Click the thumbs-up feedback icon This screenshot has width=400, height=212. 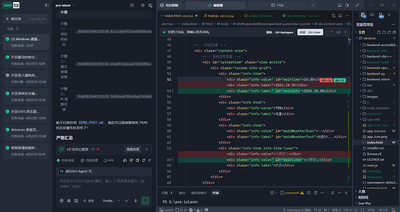click(x=125, y=160)
